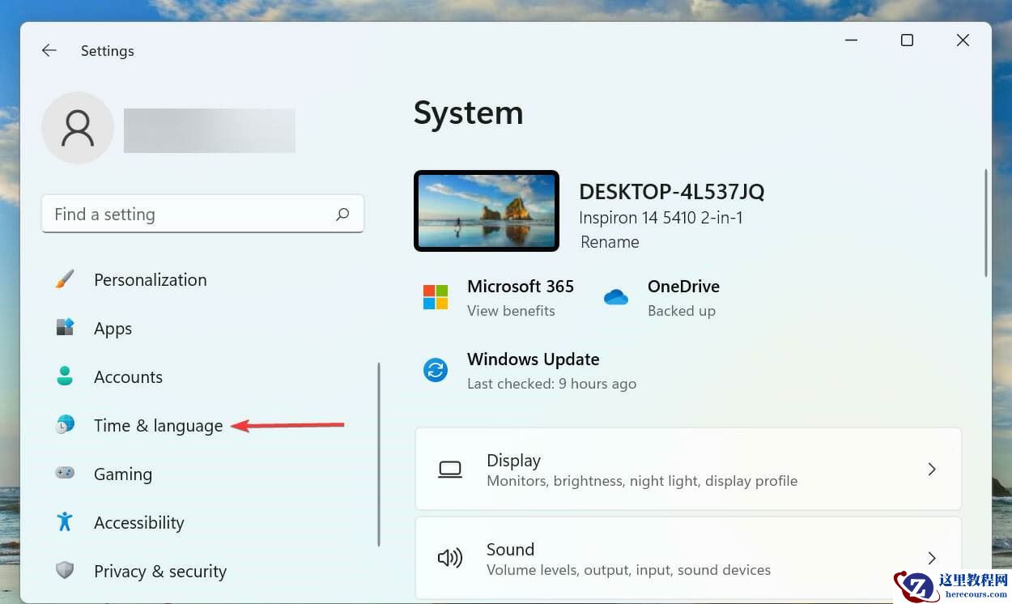The width and height of the screenshot is (1012, 604).
Task: Click the Rename link under DESKTOP-4L537JQ
Action: pyautogui.click(x=610, y=241)
